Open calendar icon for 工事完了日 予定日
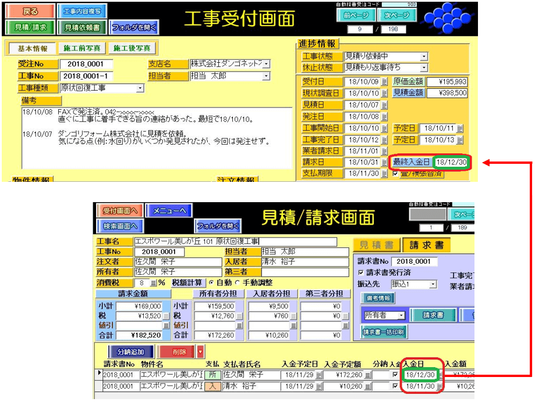 [x=460, y=140]
